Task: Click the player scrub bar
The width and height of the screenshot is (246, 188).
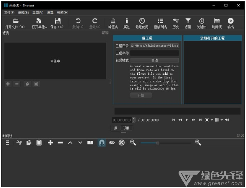Action: [178, 111]
